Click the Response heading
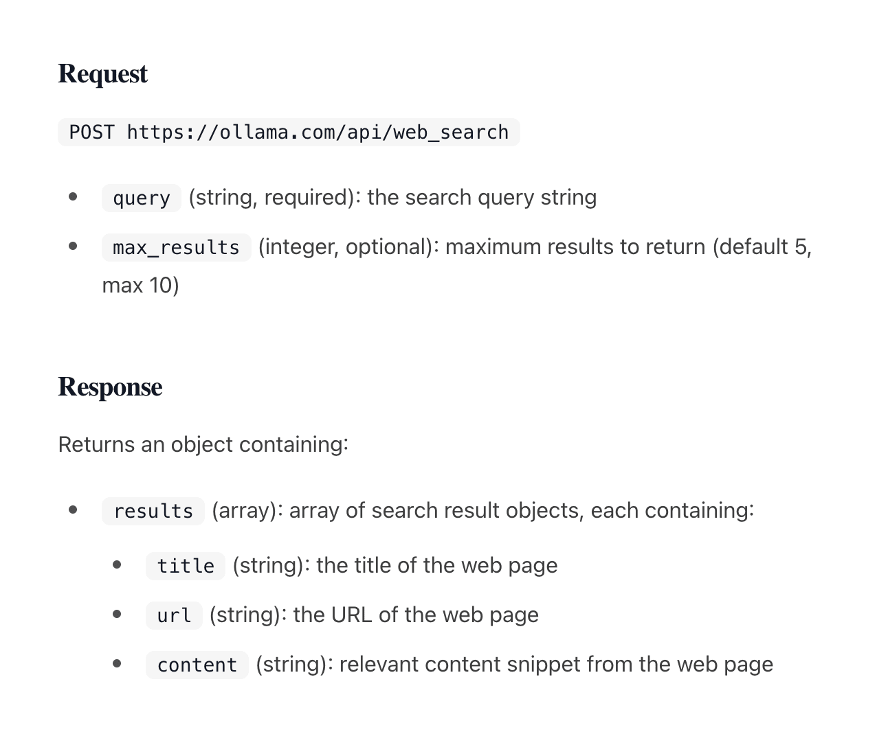888x732 pixels. tap(110, 387)
